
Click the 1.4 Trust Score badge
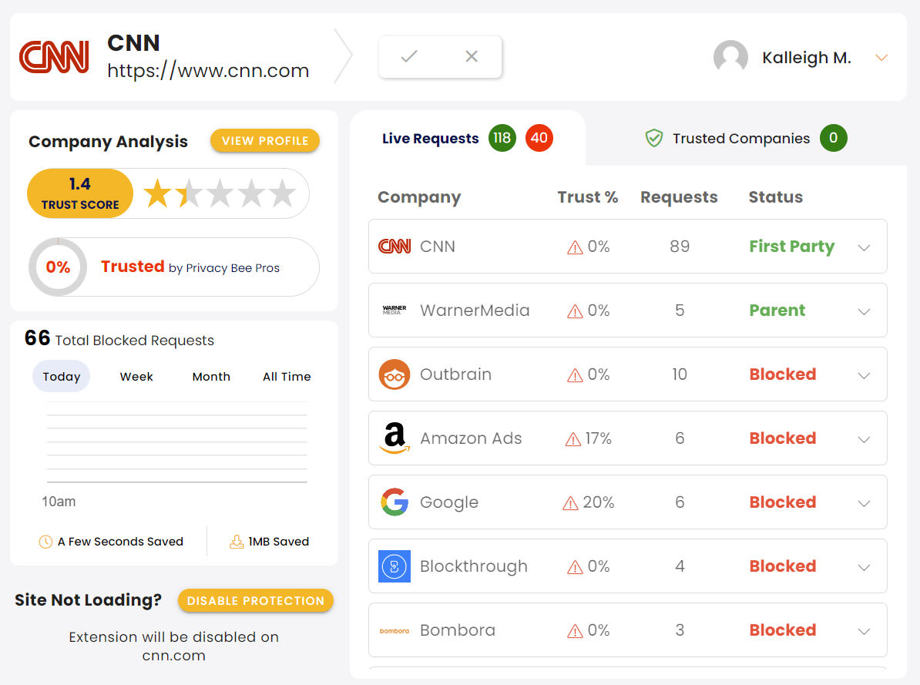(x=80, y=193)
